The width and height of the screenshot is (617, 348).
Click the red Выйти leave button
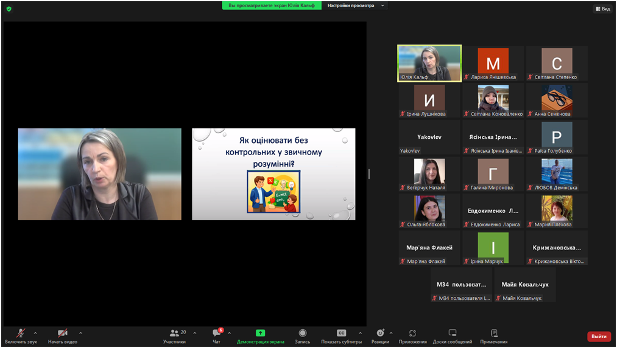pos(599,336)
